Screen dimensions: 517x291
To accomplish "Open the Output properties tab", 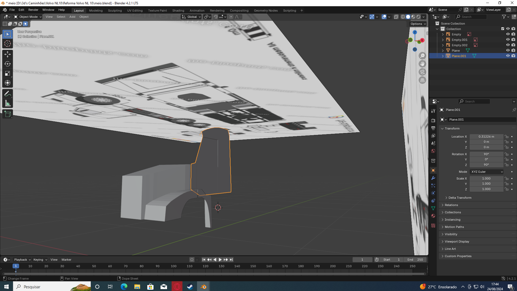I will 433,128.
